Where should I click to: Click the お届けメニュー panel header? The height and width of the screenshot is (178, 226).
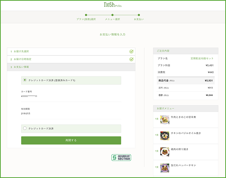pyautogui.click(x=186, y=108)
